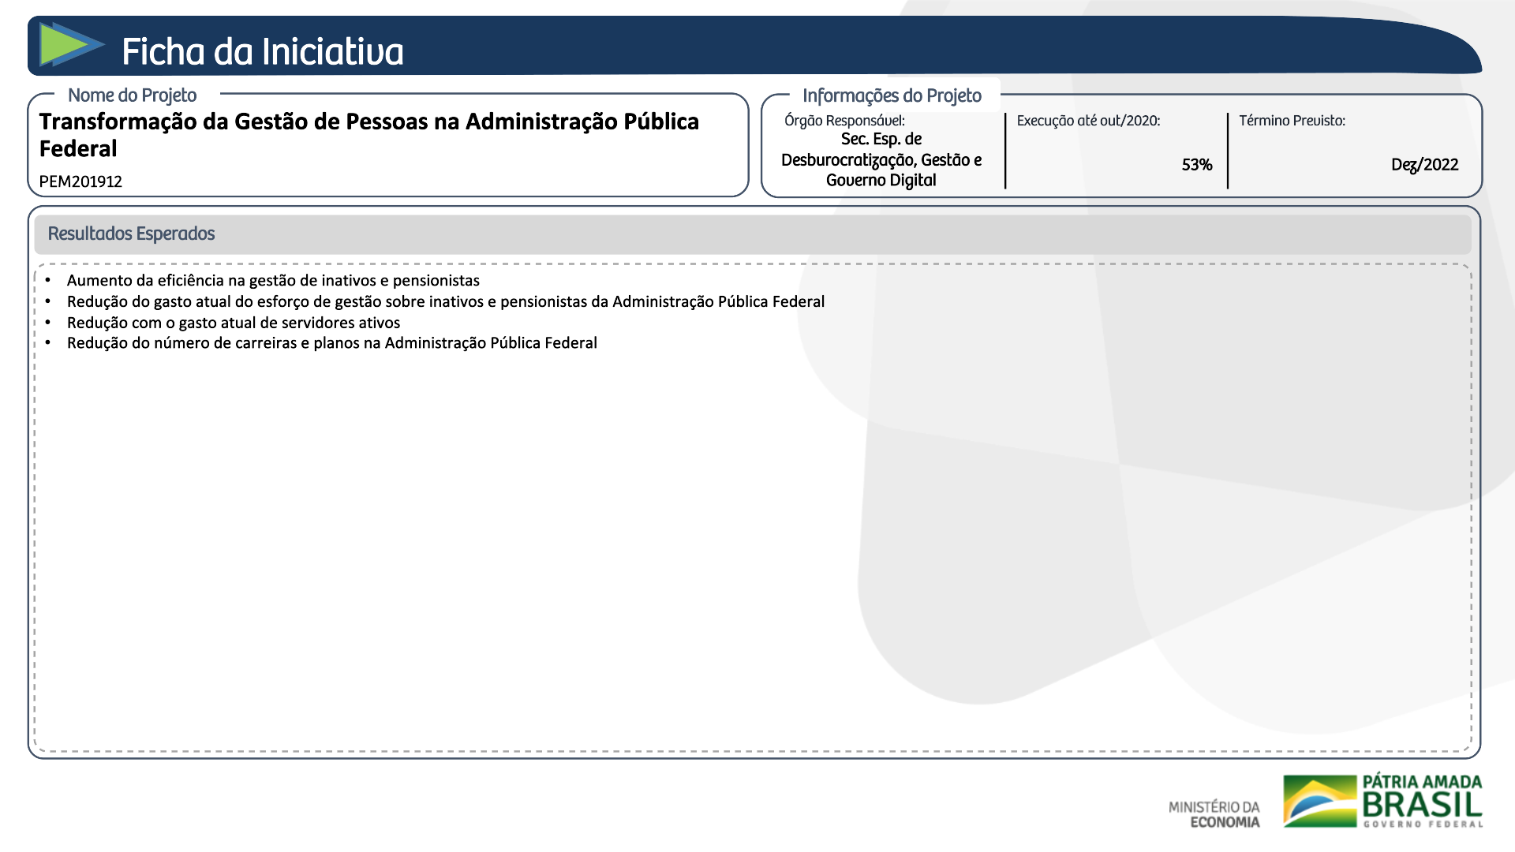
Task: Click the Dez/2022 end date
Action: tap(1424, 165)
